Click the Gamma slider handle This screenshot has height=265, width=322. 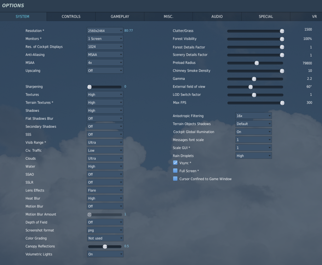[x=254, y=79]
